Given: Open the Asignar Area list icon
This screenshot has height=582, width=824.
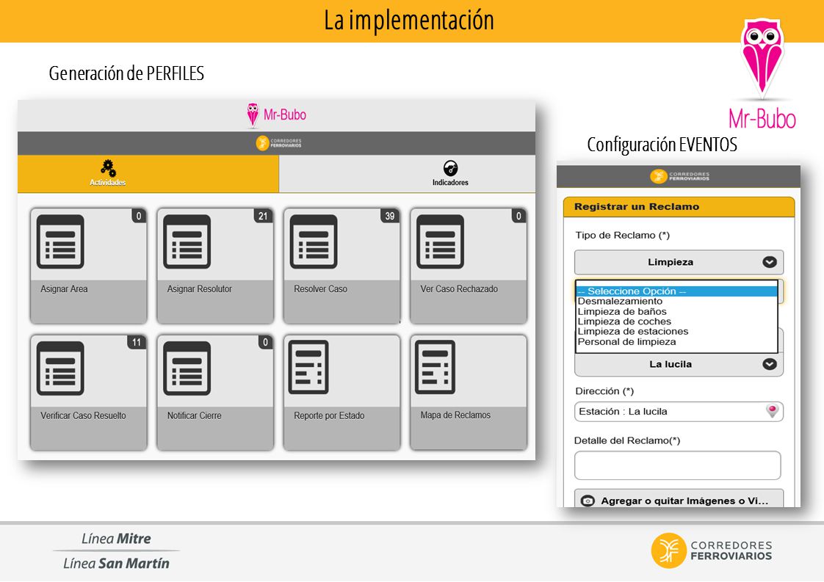Looking at the screenshot, I should [x=60, y=241].
